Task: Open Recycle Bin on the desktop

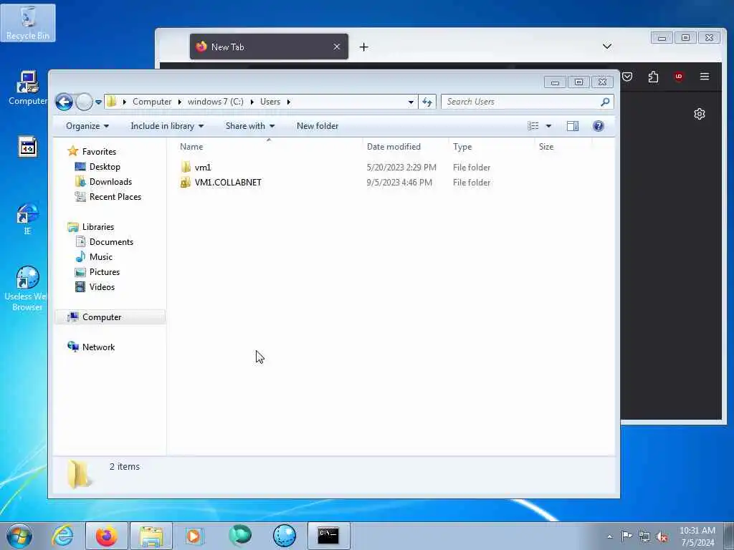Action: [28, 24]
